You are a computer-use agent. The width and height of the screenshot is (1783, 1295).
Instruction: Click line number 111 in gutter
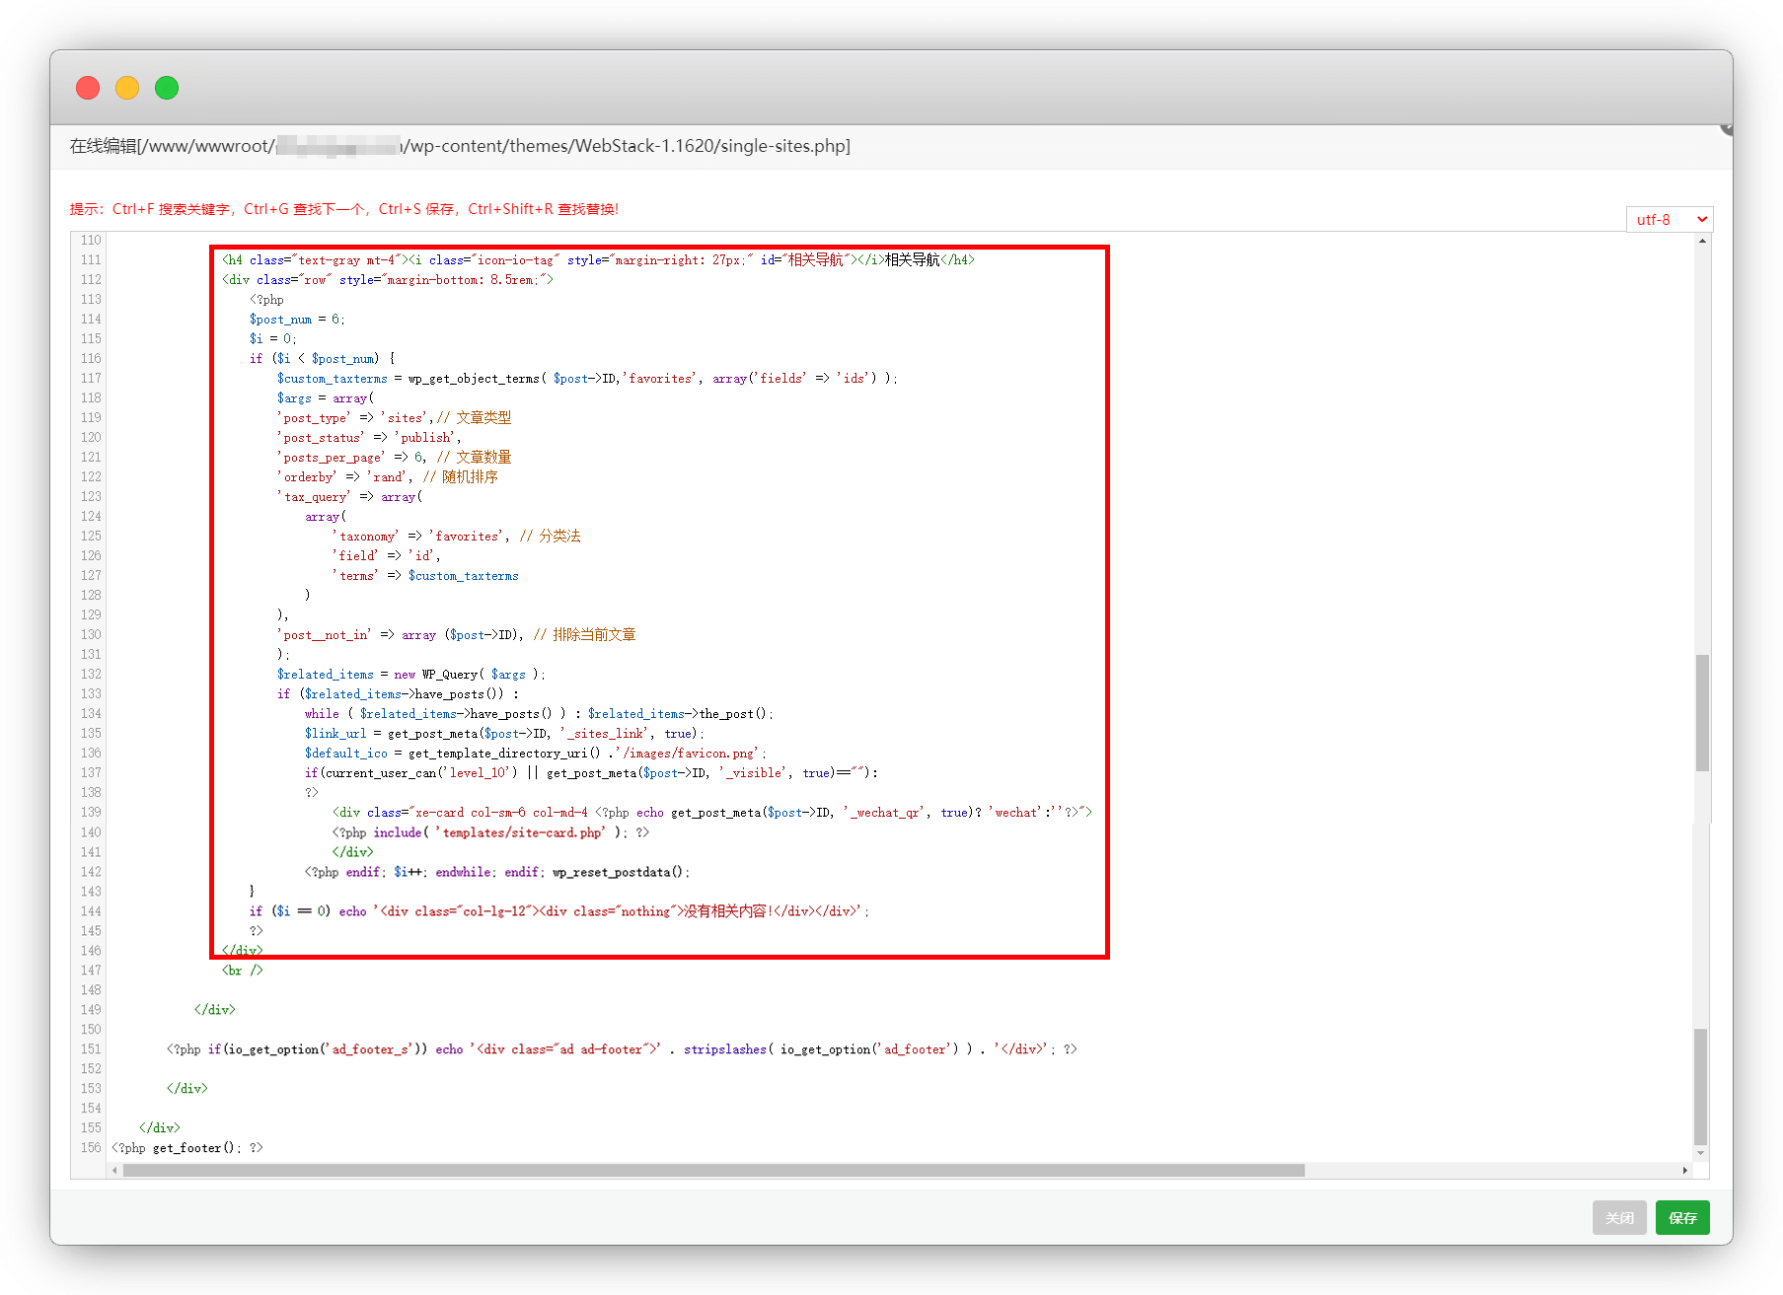point(91,260)
